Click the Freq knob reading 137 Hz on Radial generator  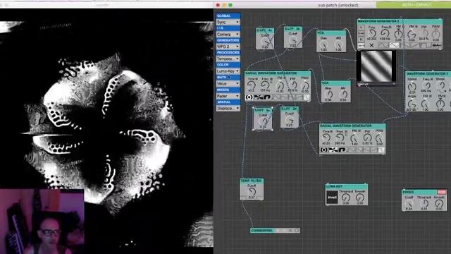265,85
